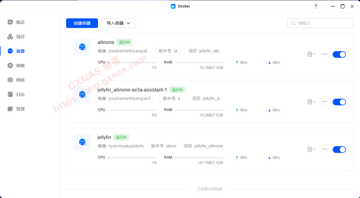Open more options for jellyfin_allinone-av3a-assistant-1
360x198 pixels.
click(x=324, y=102)
